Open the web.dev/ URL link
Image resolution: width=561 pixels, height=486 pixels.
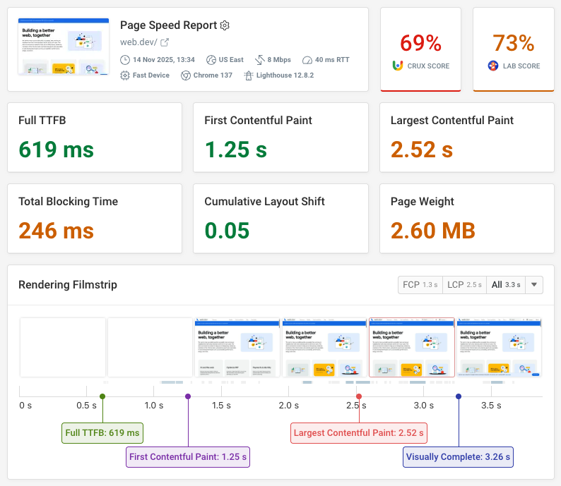tap(138, 42)
